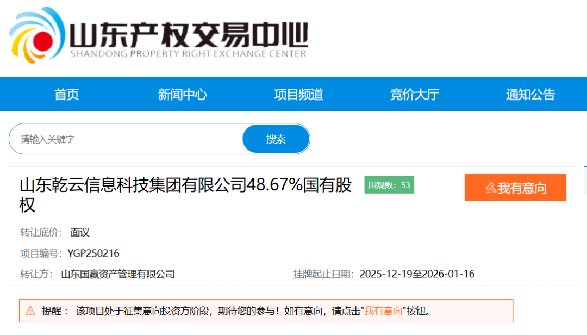
Task: Click the 转让底价 面议 price text
Action: tap(80, 232)
